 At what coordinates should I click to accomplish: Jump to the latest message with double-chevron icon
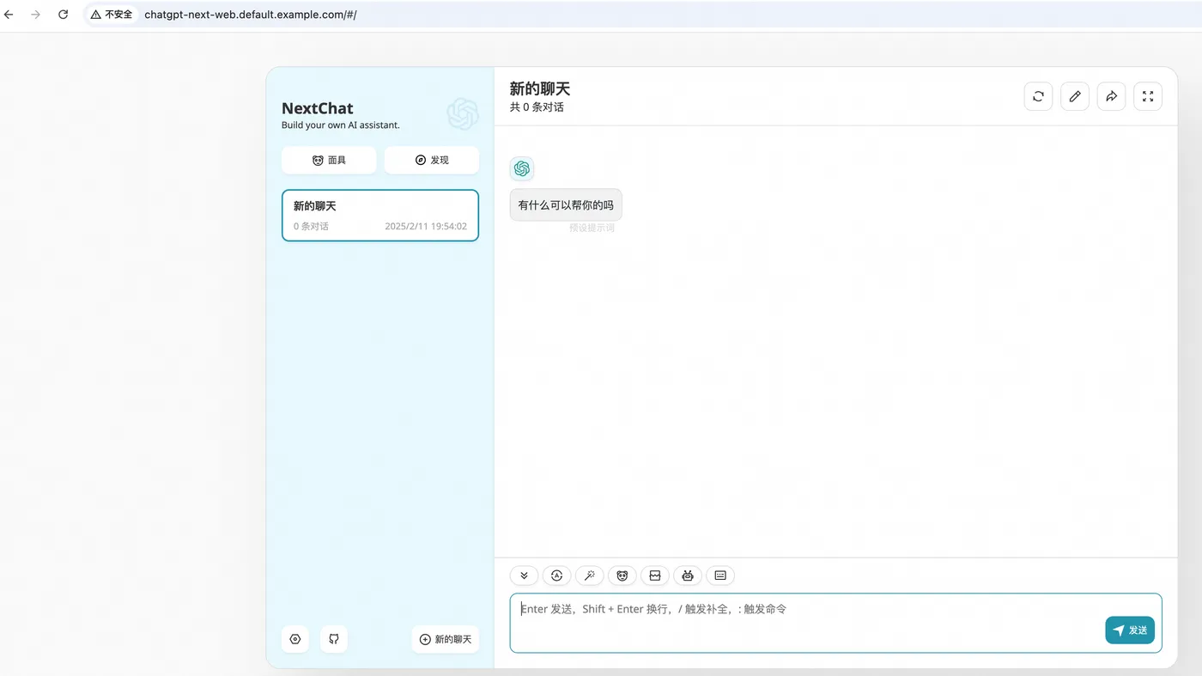coord(524,576)
